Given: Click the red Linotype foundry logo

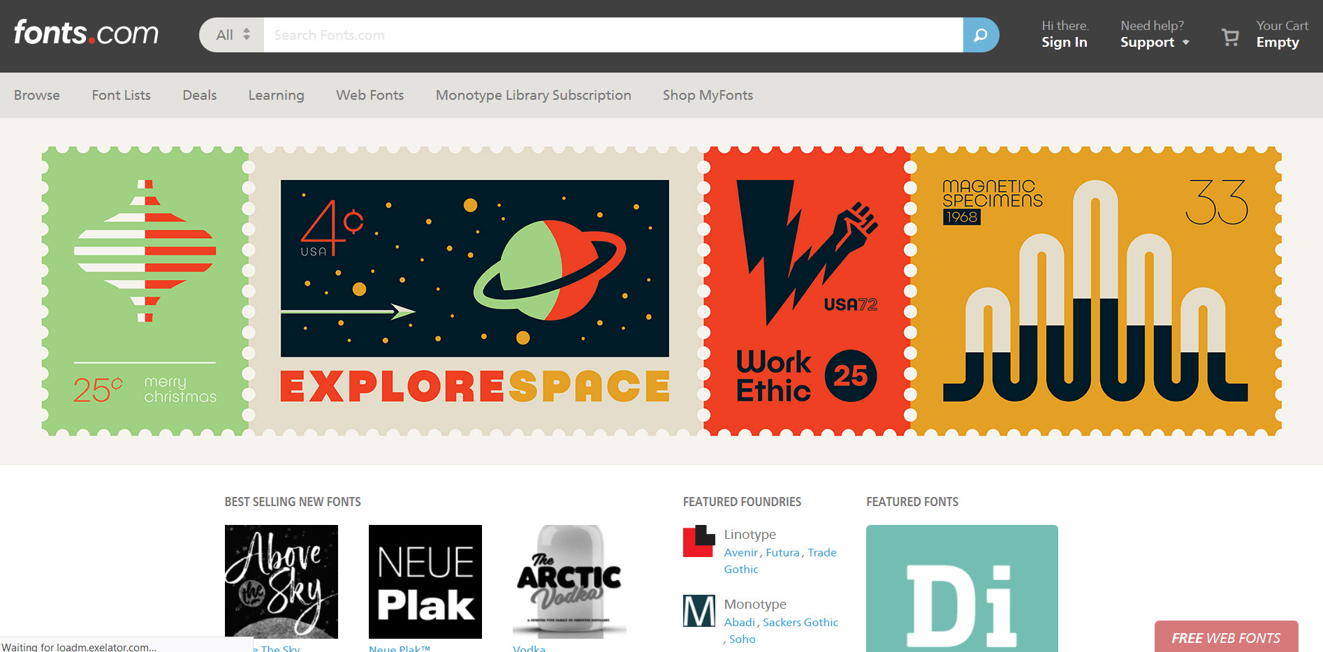Looking at the screenshot, I should click(x=699, y=541).
